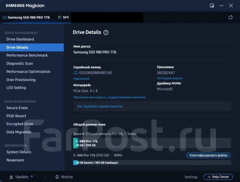
Task: Close the Samsung Magician window
Action: coord(231,6)
